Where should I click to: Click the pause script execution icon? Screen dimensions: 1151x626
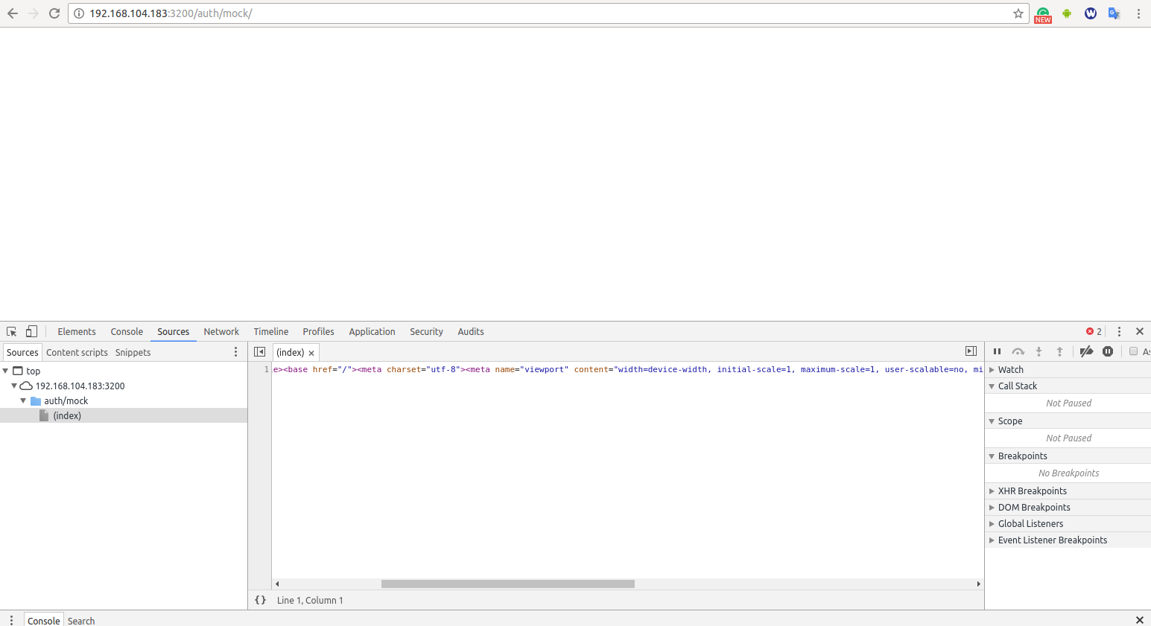pos(997,351)
